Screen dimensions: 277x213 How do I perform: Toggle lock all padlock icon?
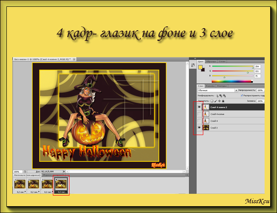(x=223, y=101)
